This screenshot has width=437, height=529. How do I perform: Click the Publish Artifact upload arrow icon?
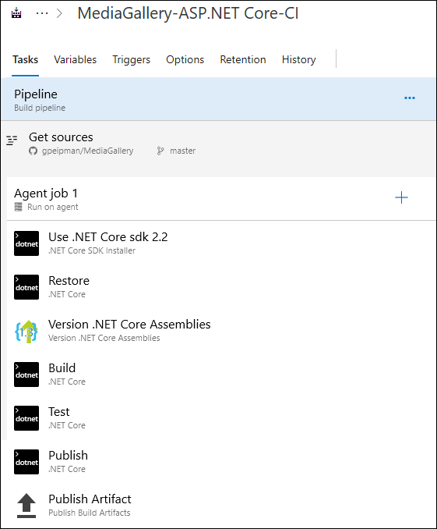pyautogui.click(x=26, y=506)
